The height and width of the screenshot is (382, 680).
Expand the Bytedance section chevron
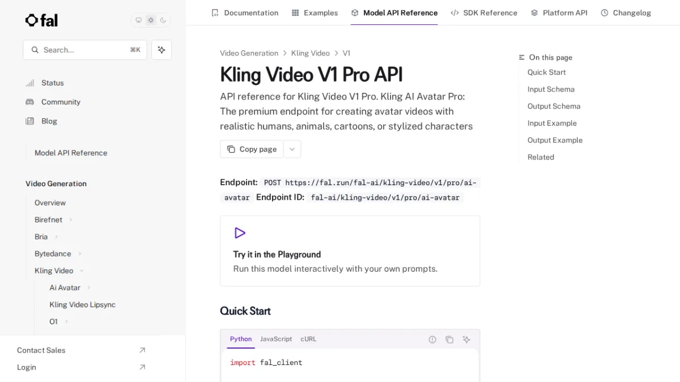point(80,254)
